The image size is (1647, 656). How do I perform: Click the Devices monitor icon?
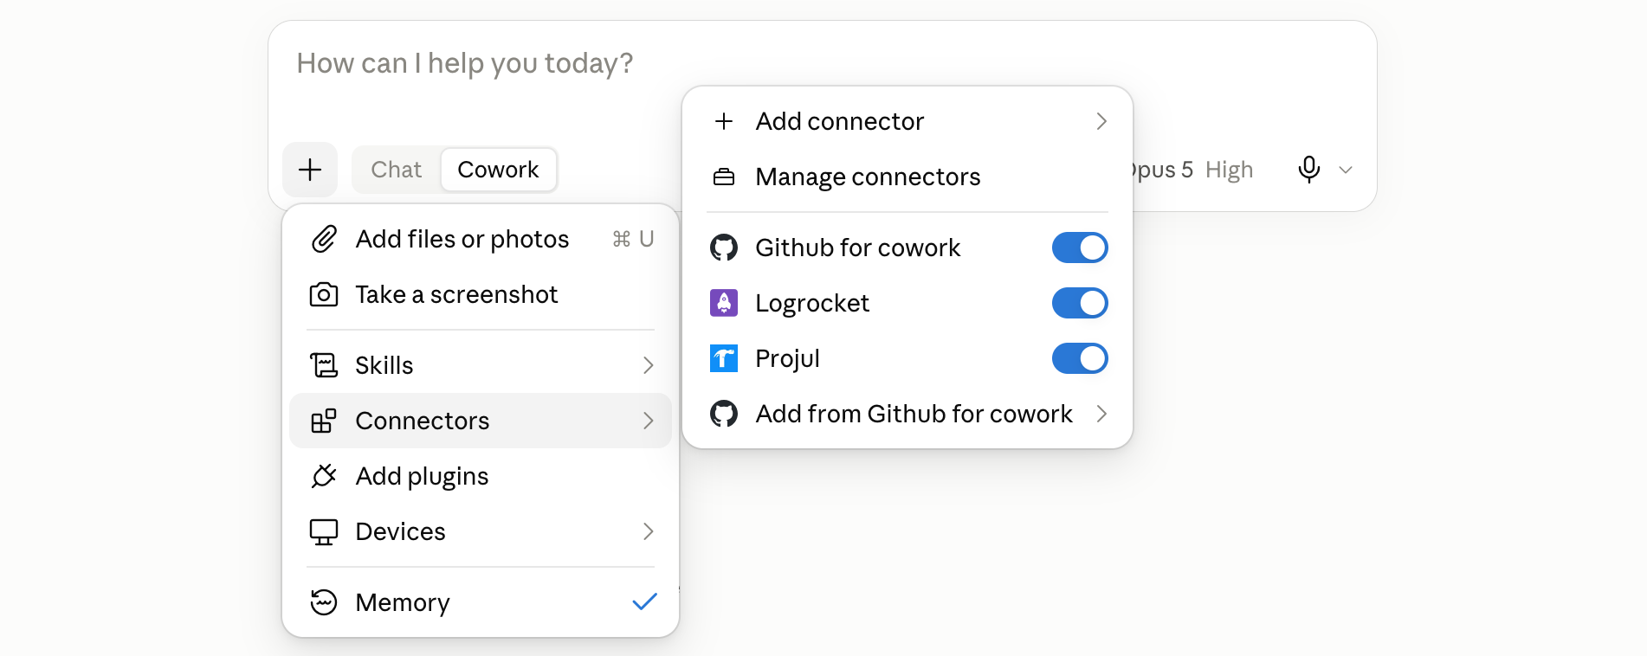pos(324,531)
